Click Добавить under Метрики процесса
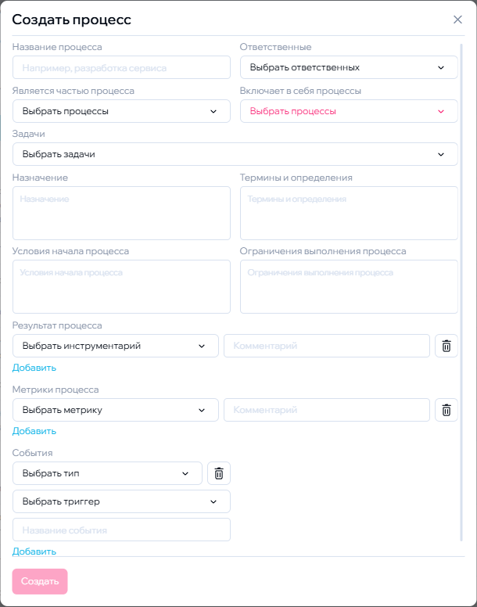The width and height of the screenshot is (477, 607). (34, 431)
